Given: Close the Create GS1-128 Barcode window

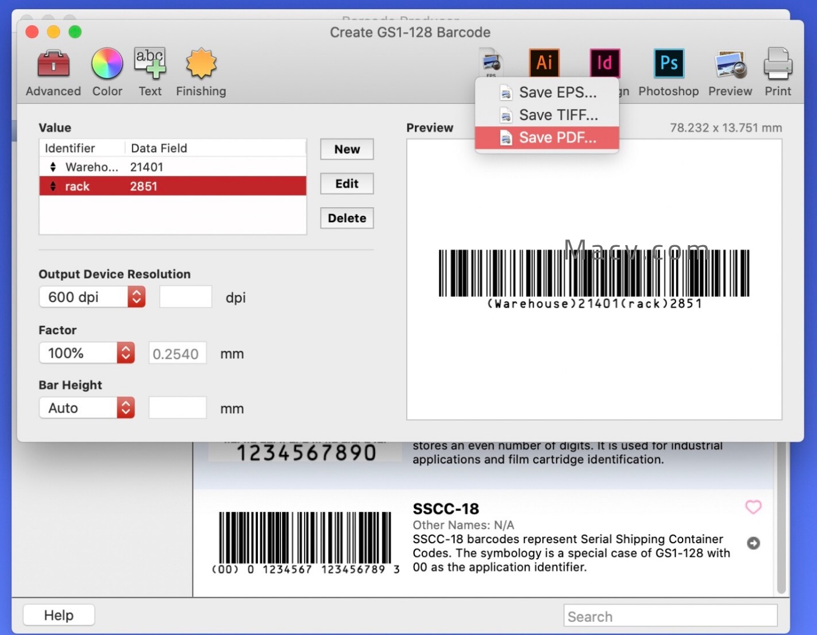Looking at the screenshot, I should point(32,32).
